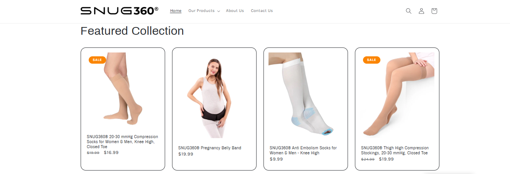Expand the Our Products dropdown chevron
510x174 pixels.
click(x=218, y=11)
